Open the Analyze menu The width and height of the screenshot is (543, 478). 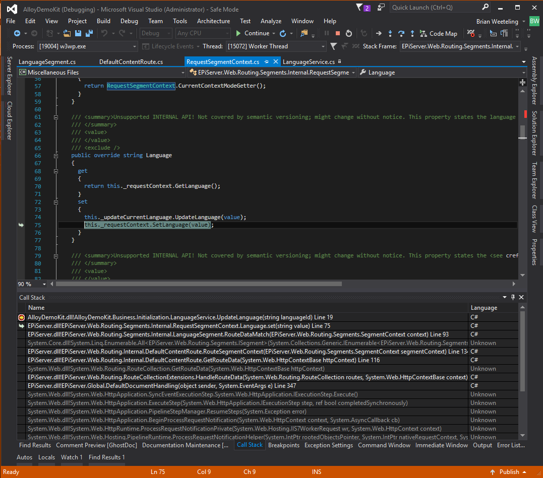tap(271, 21)
